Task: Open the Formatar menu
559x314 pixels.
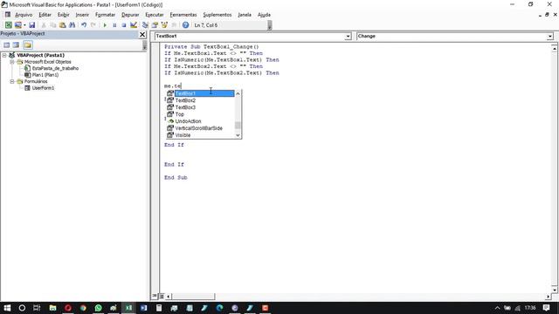Action: tap(105, 15)
